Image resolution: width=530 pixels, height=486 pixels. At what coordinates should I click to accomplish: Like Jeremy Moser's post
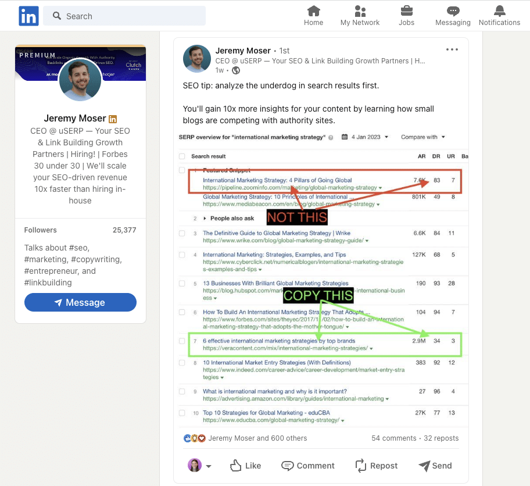tap(245, 466)
